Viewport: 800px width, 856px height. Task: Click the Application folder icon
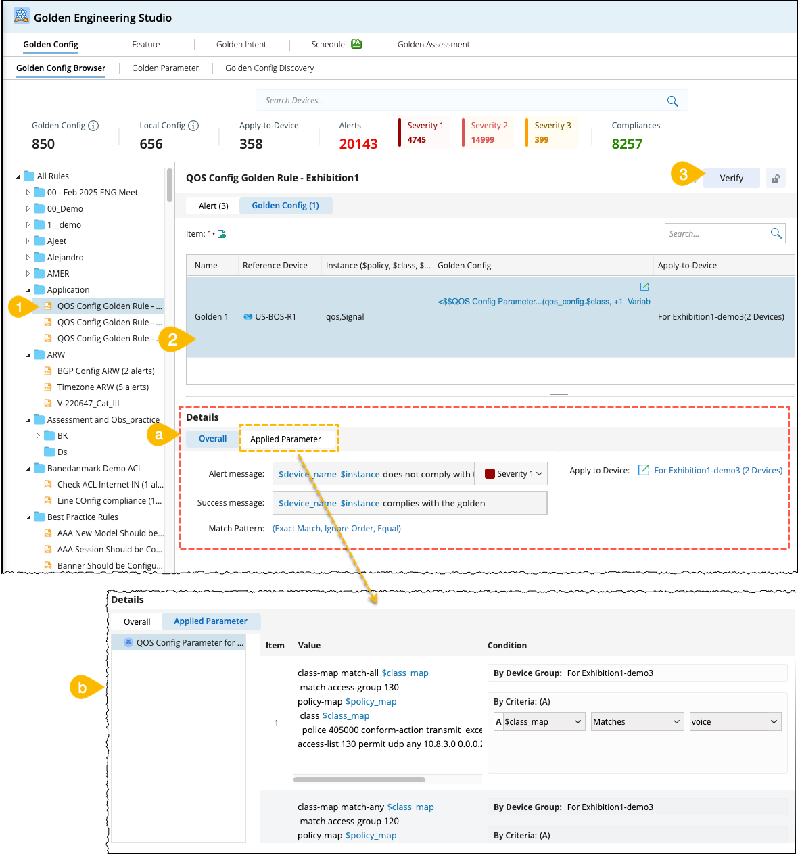pyautogui.click(x=39, y=289)
